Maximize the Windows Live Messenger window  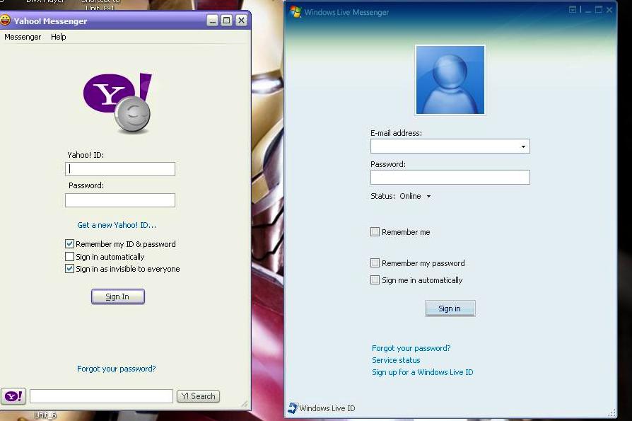tap(599, 10)
